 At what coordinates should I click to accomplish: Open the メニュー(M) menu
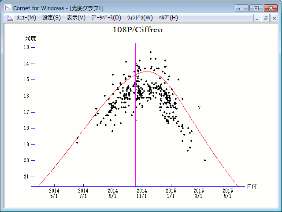(x=26, y=18)
